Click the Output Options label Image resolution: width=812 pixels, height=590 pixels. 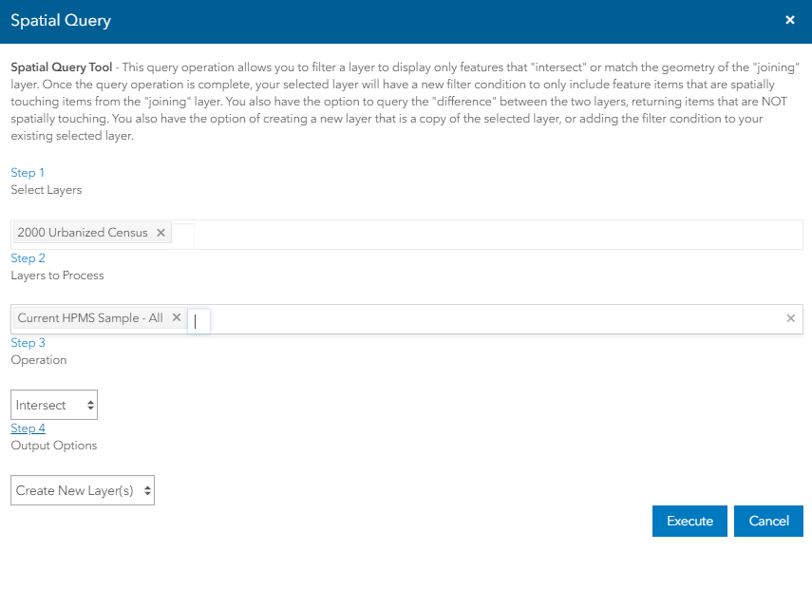pyautogui.click(x=54, y=446)
